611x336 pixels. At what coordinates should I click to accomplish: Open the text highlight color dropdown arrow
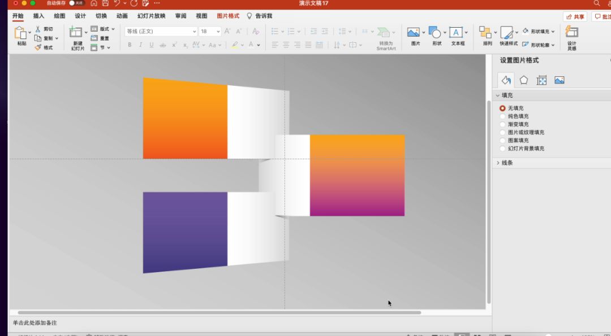coord(242,45)
